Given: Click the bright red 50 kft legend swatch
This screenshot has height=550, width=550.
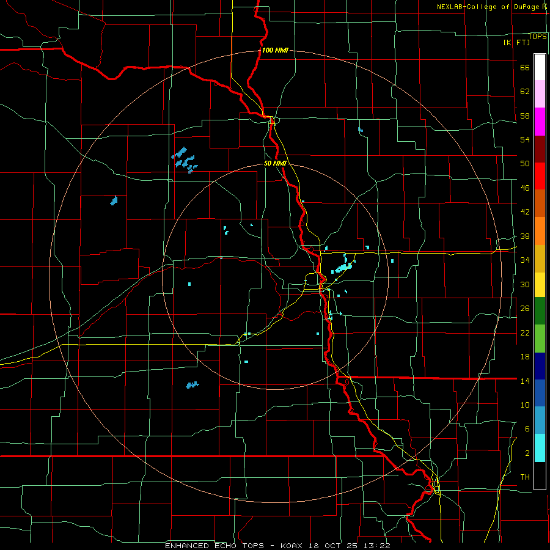Looking at the screenshot, I should tap(540, 176).
